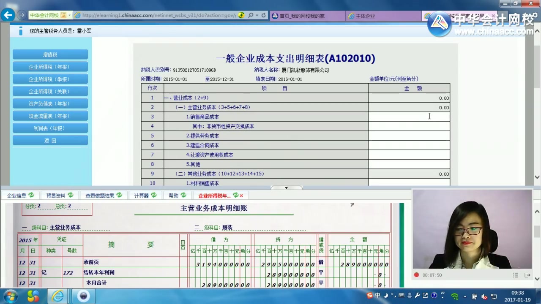Viewport: 541px width, 304px height.
Task: Open Internet Explorer from taskbar
Action: pos(57,296)
